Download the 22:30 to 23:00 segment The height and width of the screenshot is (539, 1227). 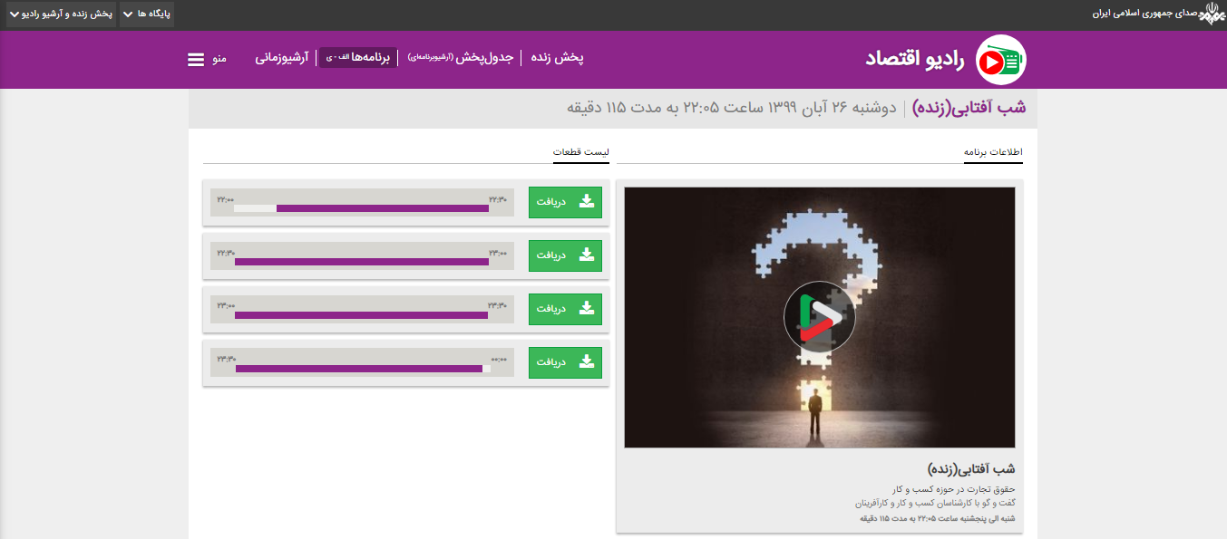[565, 255]
